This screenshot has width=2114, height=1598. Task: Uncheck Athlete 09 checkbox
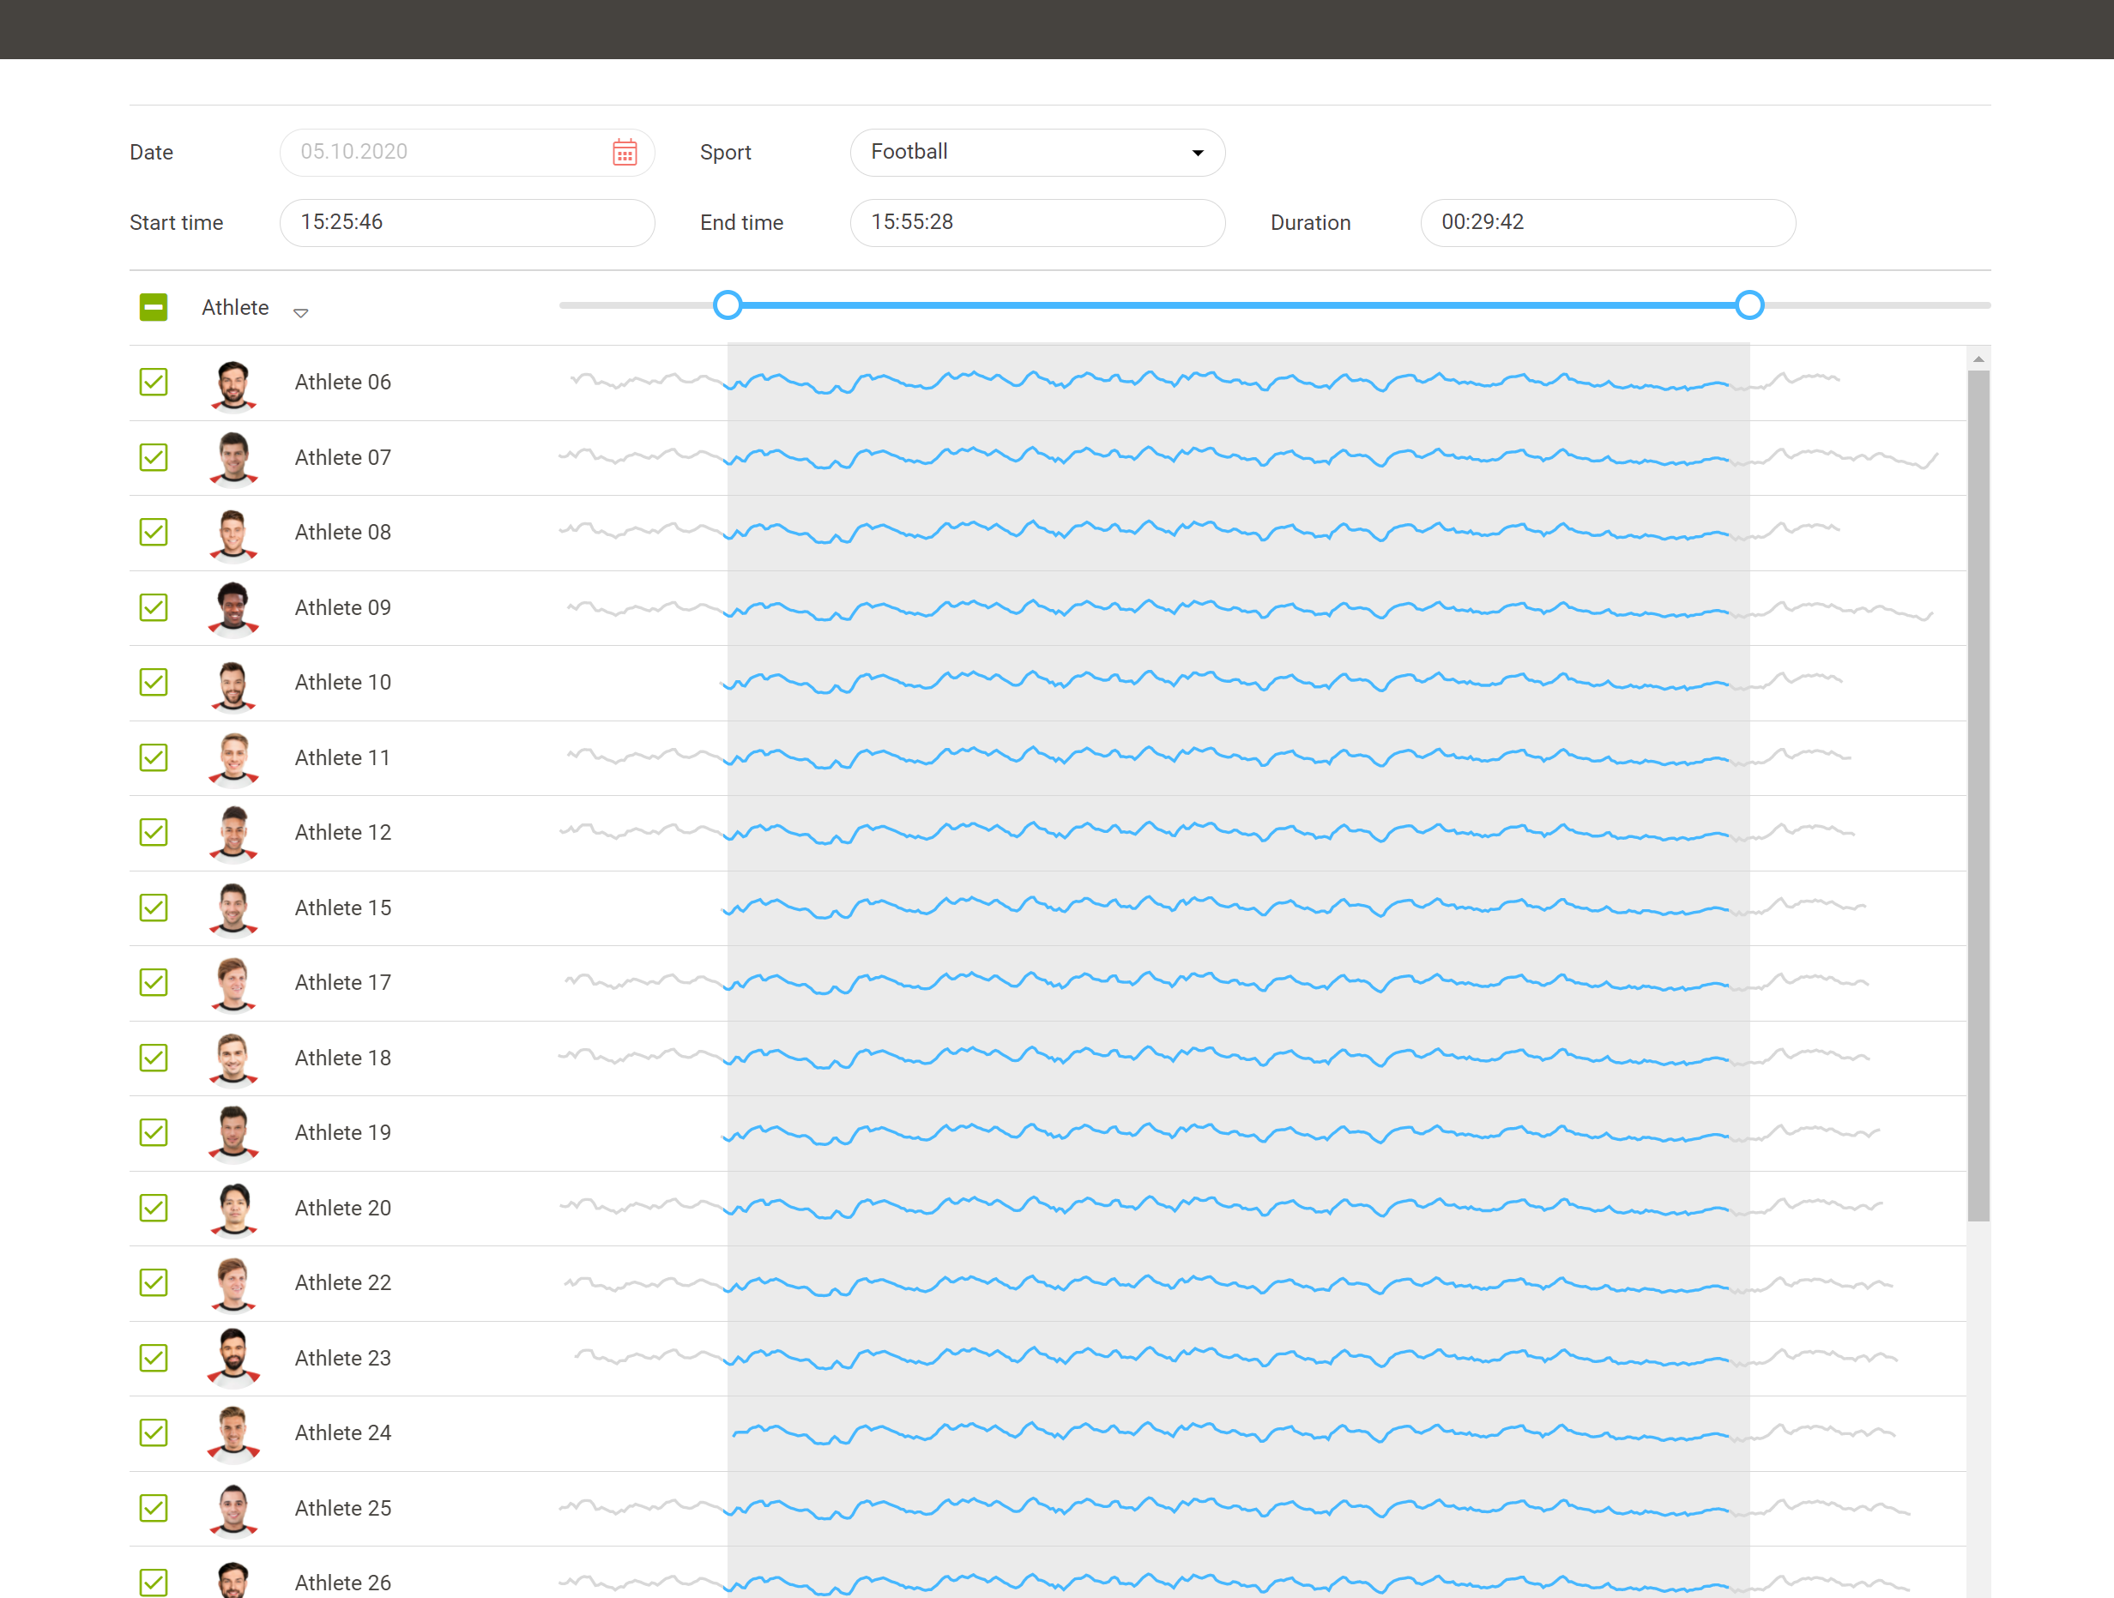click(x=154, y=607)
